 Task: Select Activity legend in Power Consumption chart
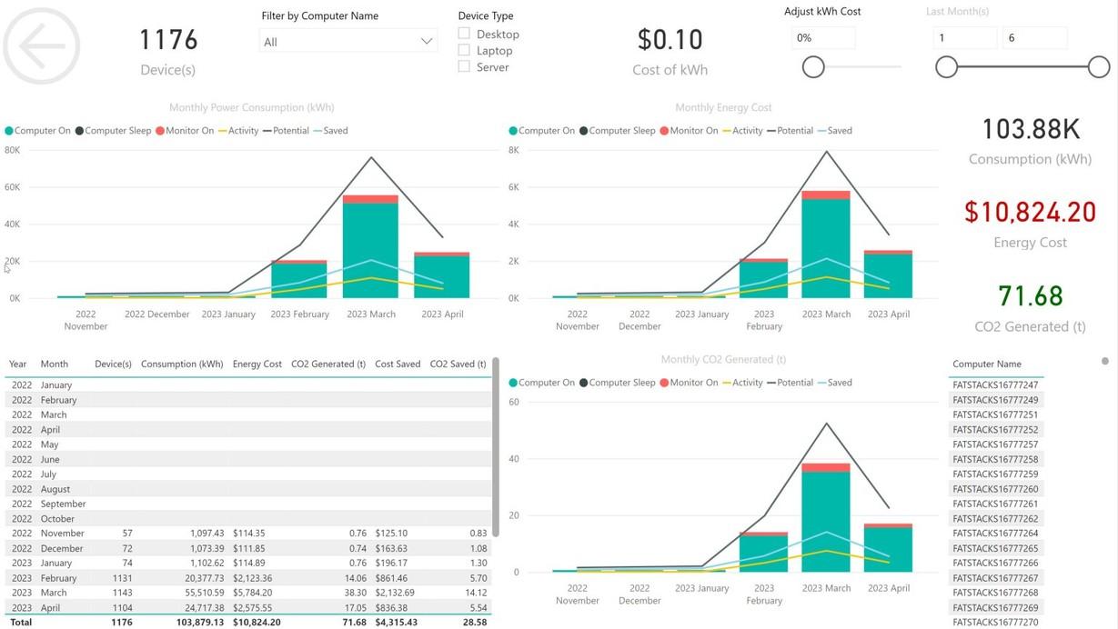(238, 131)
